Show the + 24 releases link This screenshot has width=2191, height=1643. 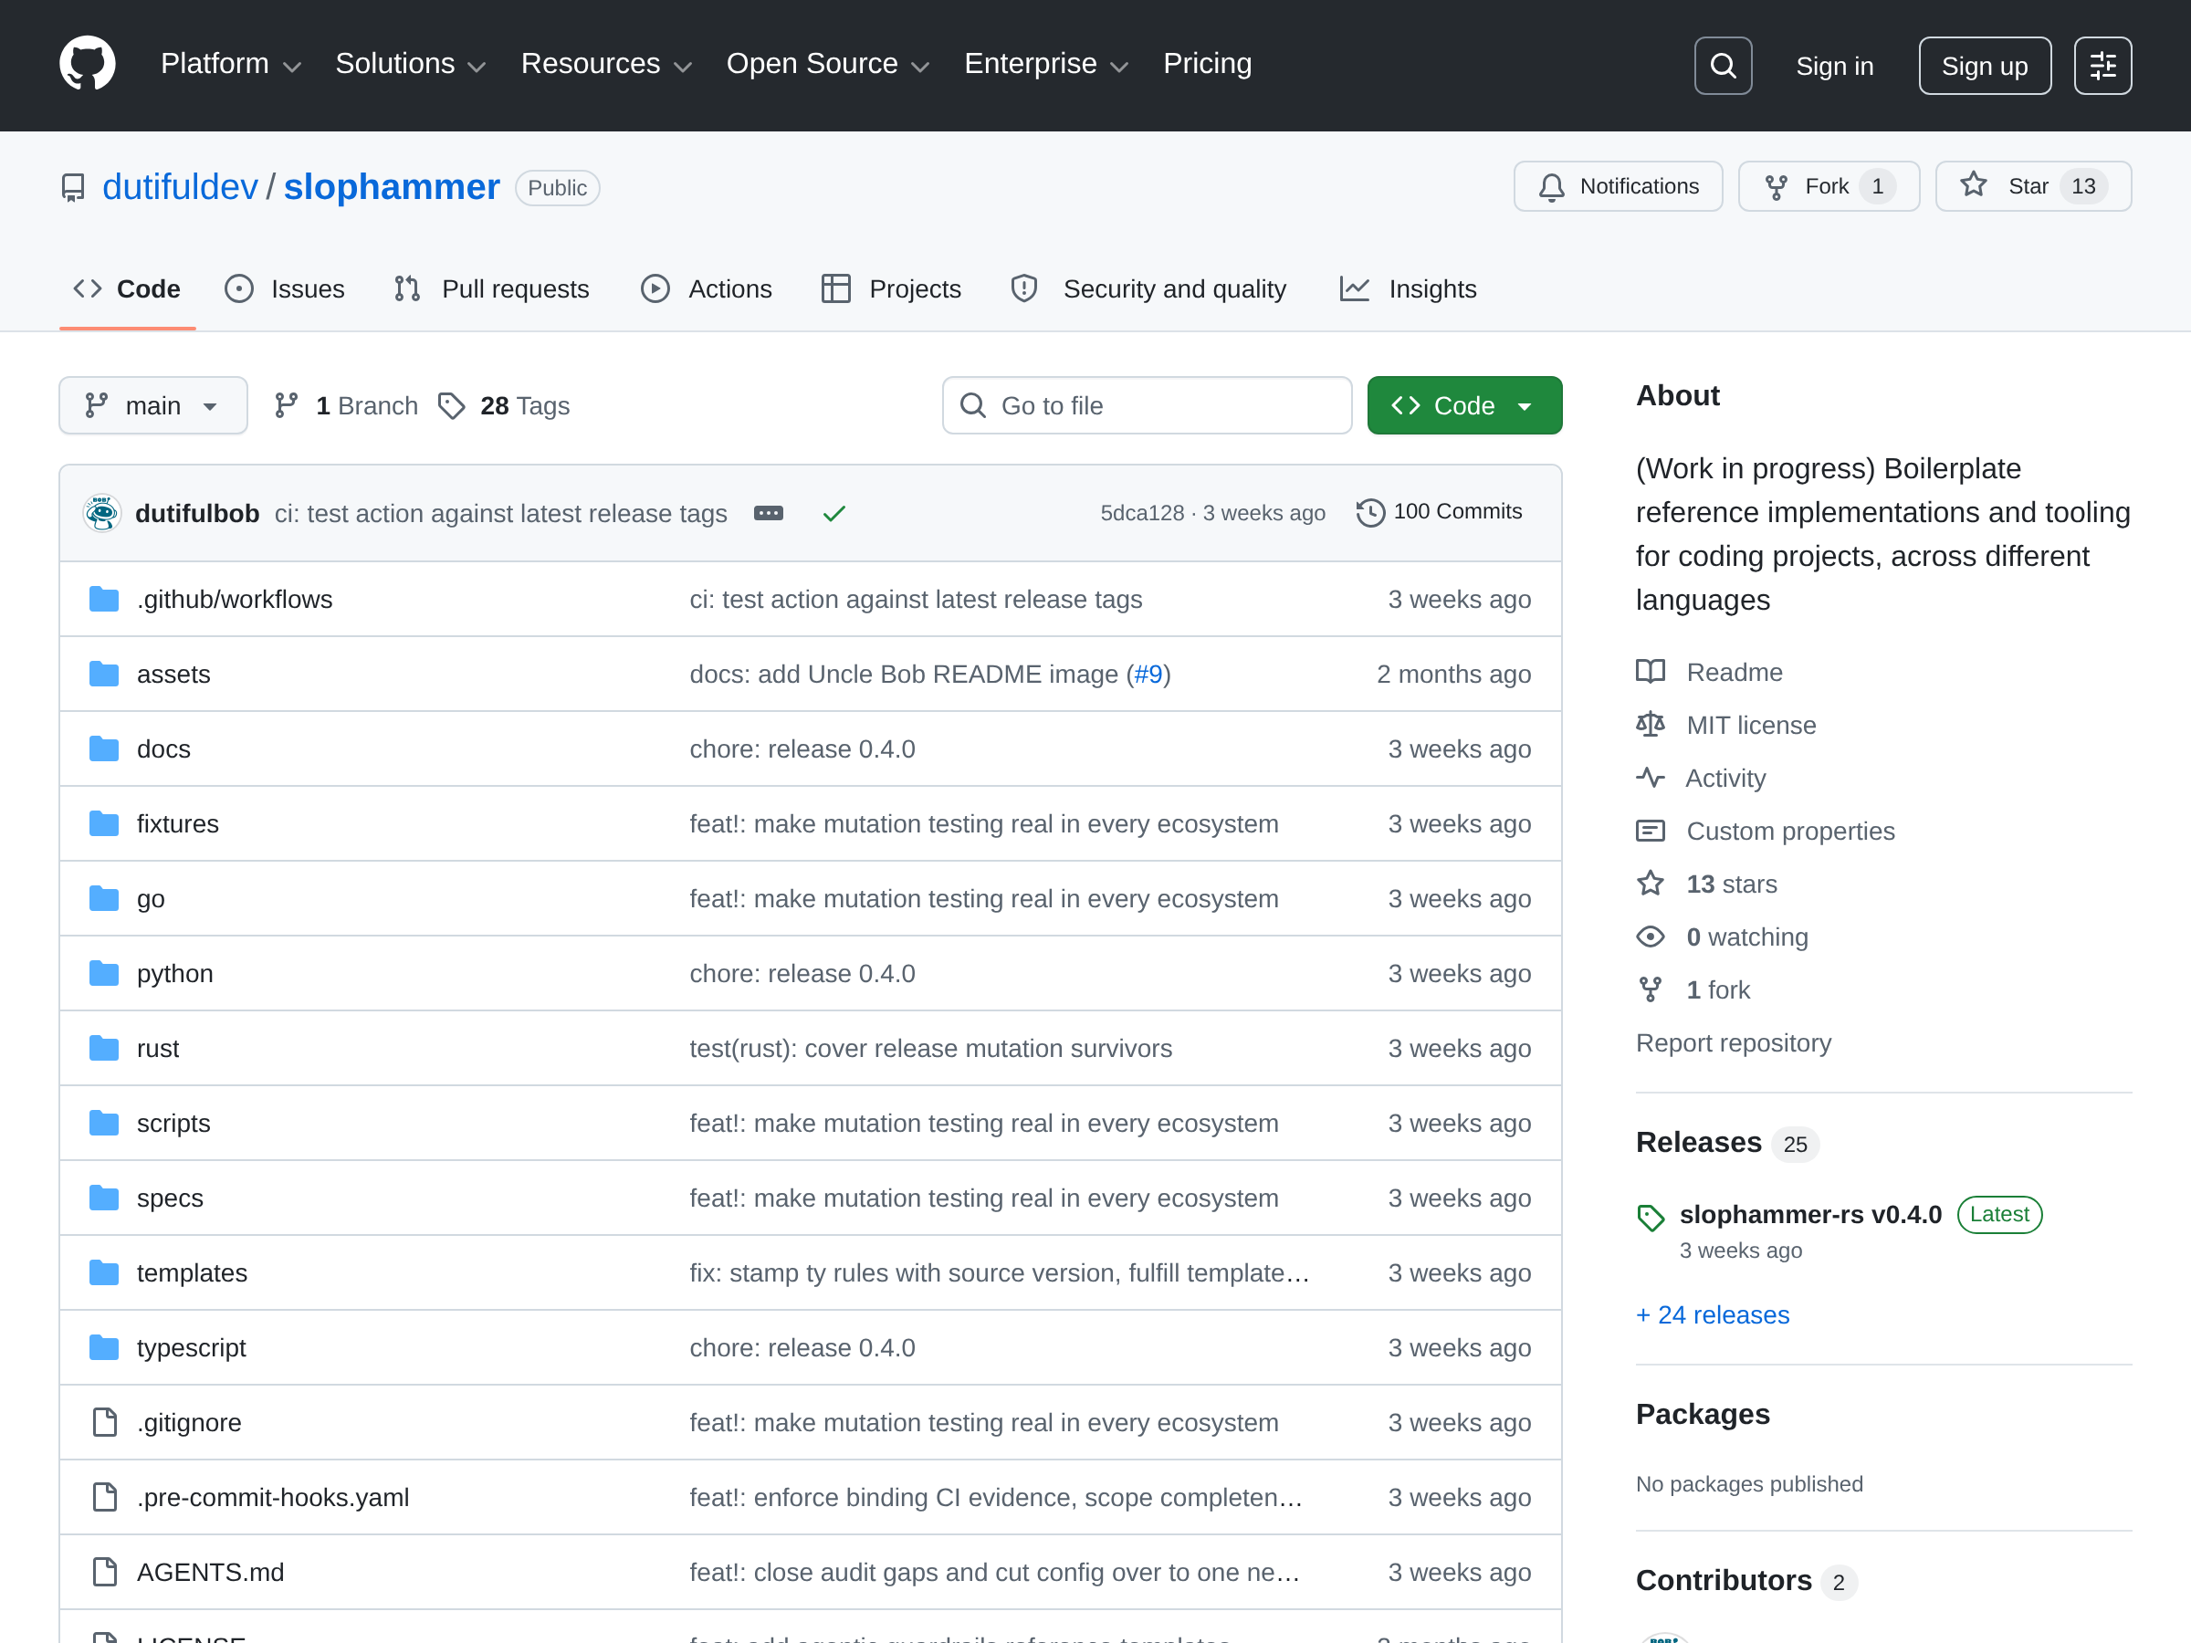1713,1314
